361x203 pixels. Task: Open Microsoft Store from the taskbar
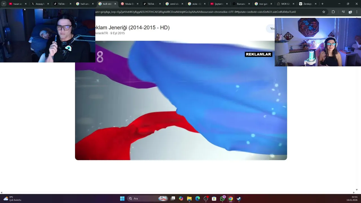click(x=214, y=198)
